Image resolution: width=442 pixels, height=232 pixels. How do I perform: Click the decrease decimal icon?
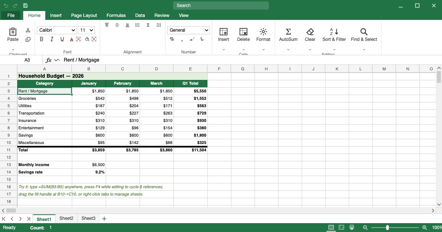202,39
